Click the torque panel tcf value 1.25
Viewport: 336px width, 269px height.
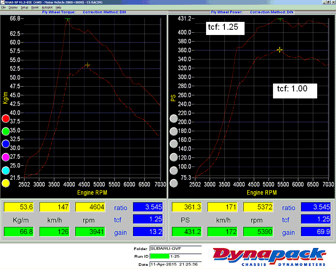148,220
